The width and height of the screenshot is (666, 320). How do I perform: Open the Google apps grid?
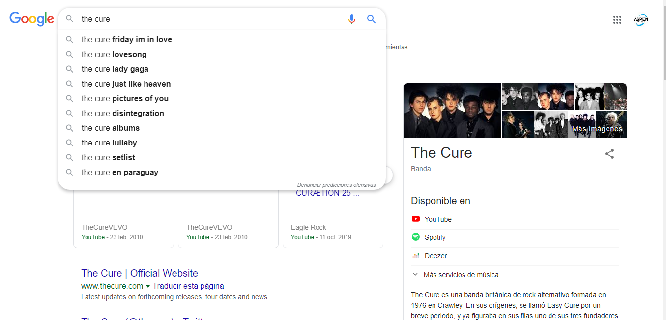point(617,20)
